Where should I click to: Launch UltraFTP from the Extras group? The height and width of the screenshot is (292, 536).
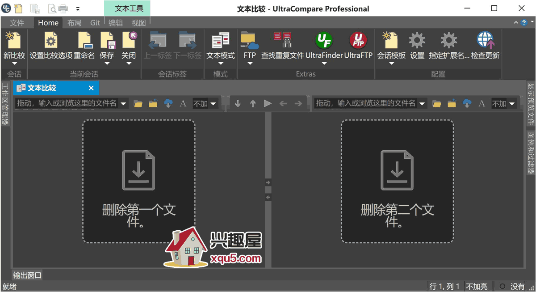tap(358, 40)
